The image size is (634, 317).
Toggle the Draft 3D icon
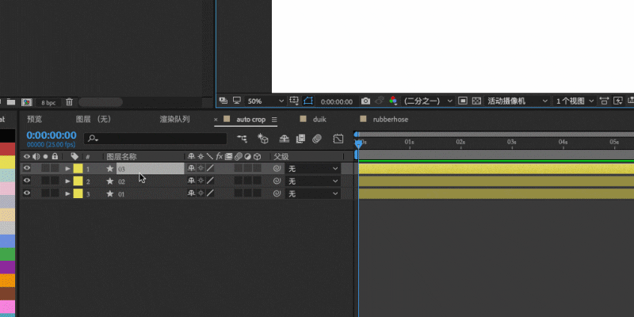[263, 139]
